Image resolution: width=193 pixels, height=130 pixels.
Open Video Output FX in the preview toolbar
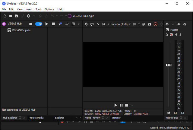(x=98, y=24)
